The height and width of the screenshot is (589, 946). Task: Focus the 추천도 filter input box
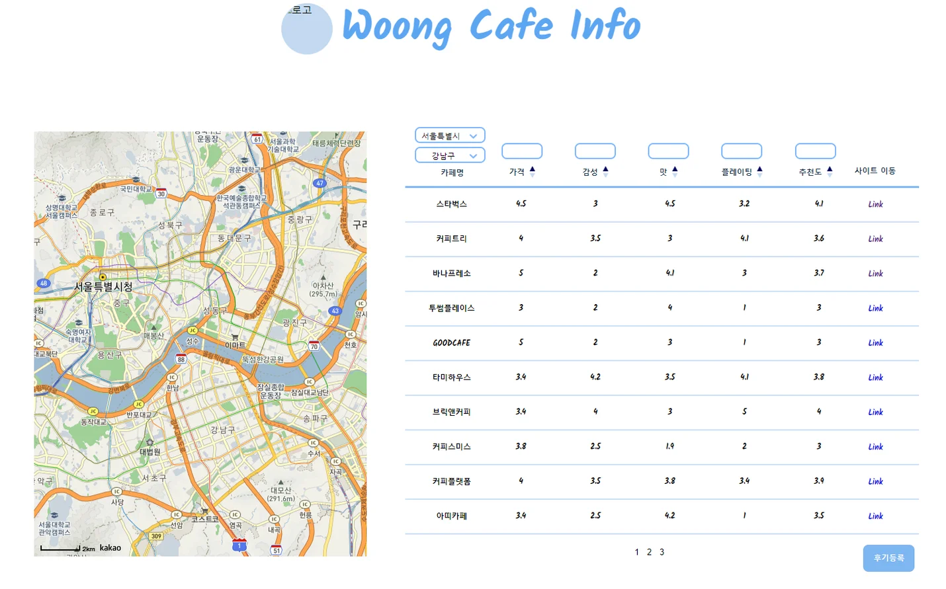815,151
